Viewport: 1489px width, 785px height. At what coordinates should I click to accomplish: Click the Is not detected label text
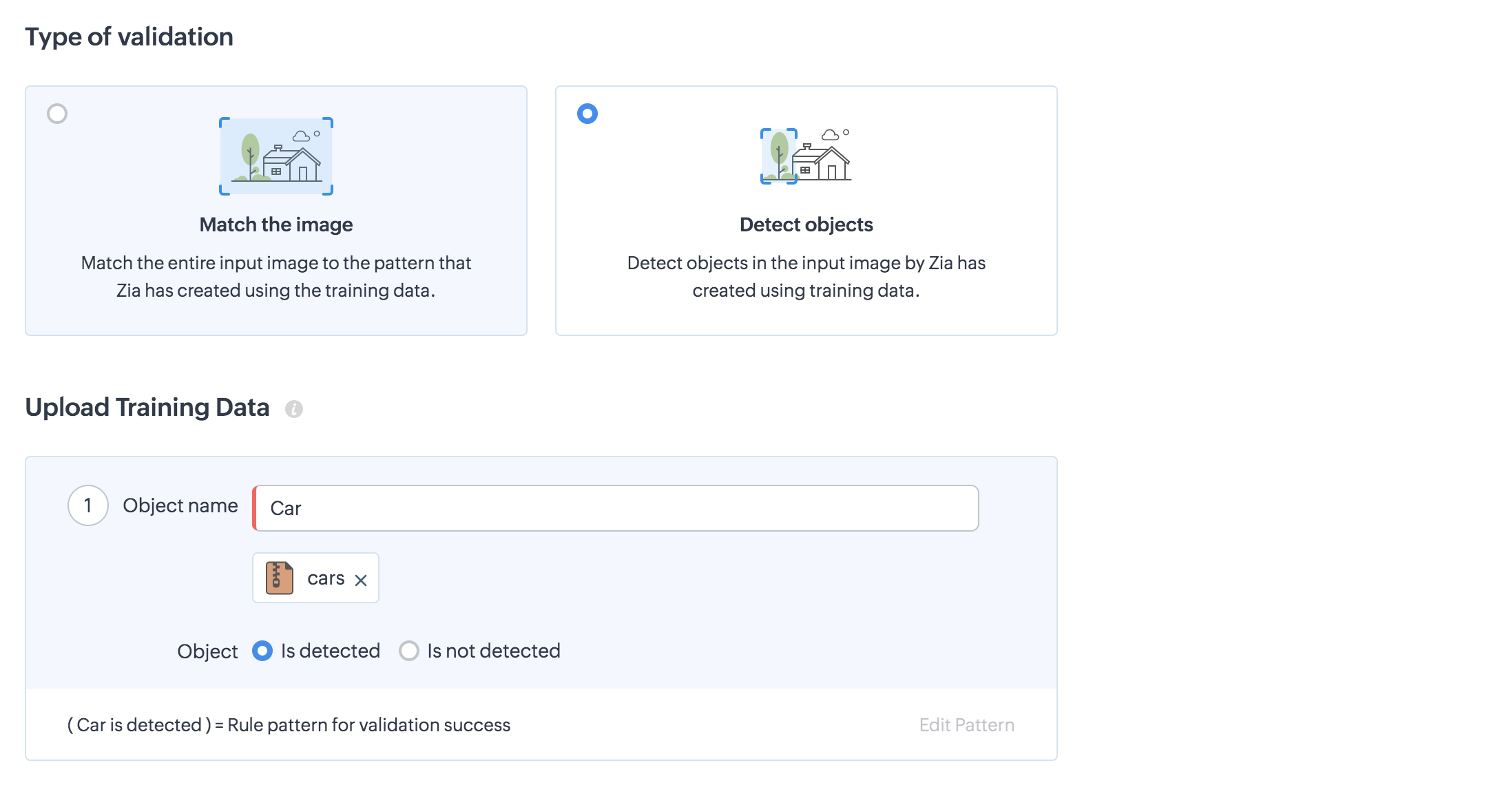[493, 651]
